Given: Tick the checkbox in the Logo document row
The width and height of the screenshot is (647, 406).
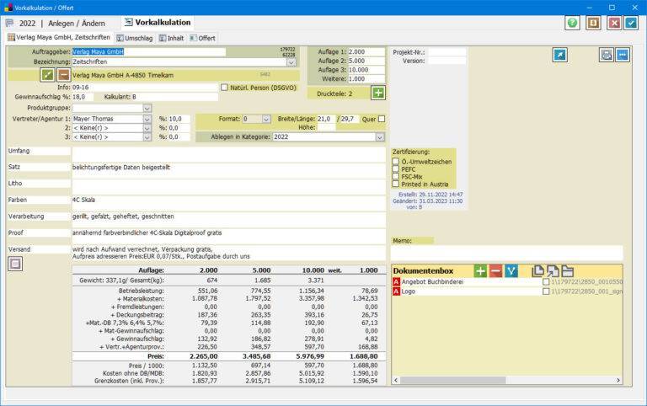Looking at the screenshot, I should click(546, 291).
